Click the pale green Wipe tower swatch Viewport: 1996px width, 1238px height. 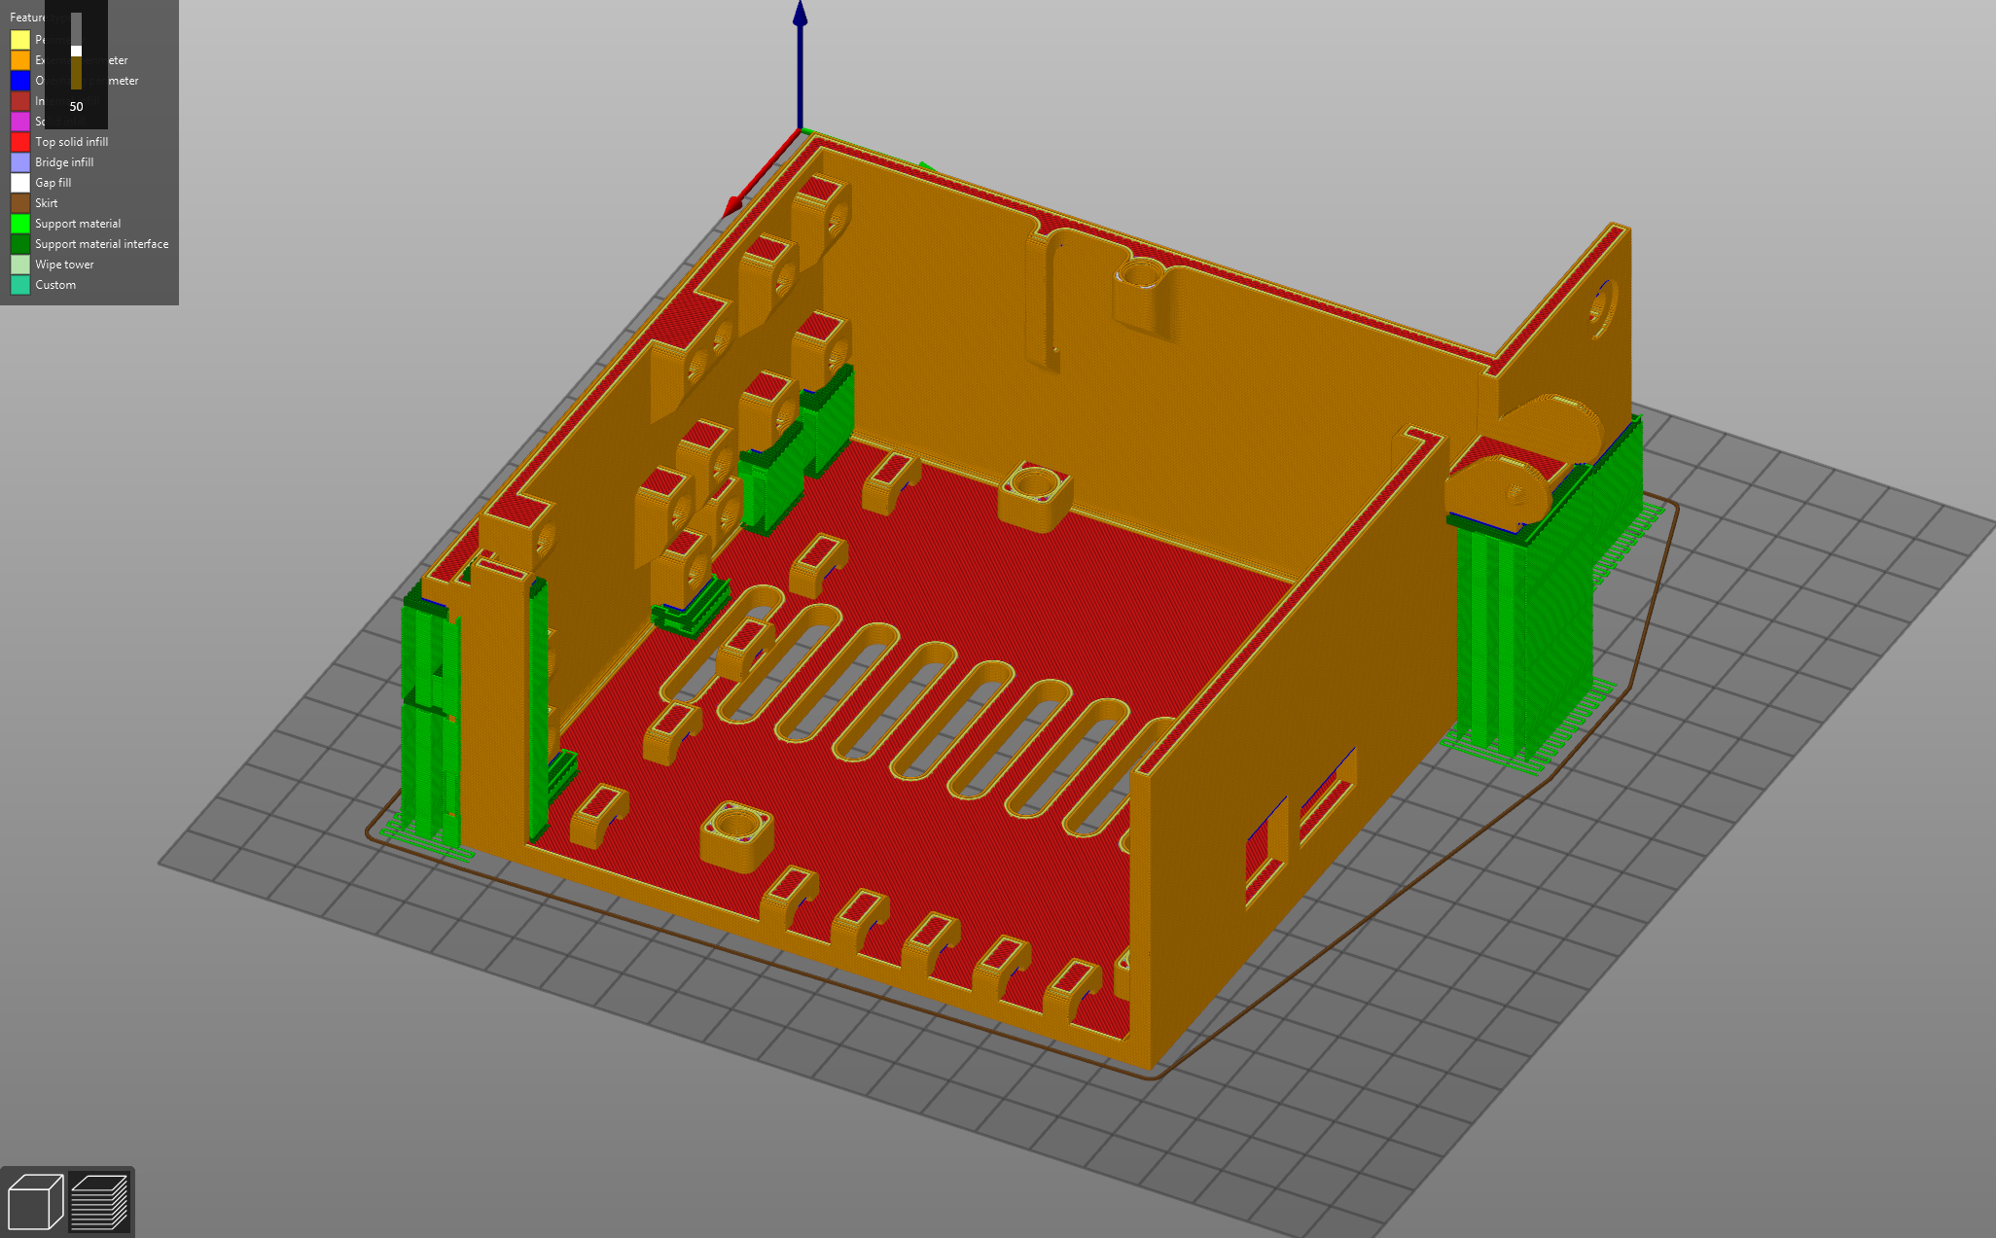point(20,265)
